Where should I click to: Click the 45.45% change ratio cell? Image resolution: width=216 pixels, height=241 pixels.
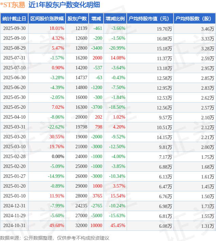(118, 226)
